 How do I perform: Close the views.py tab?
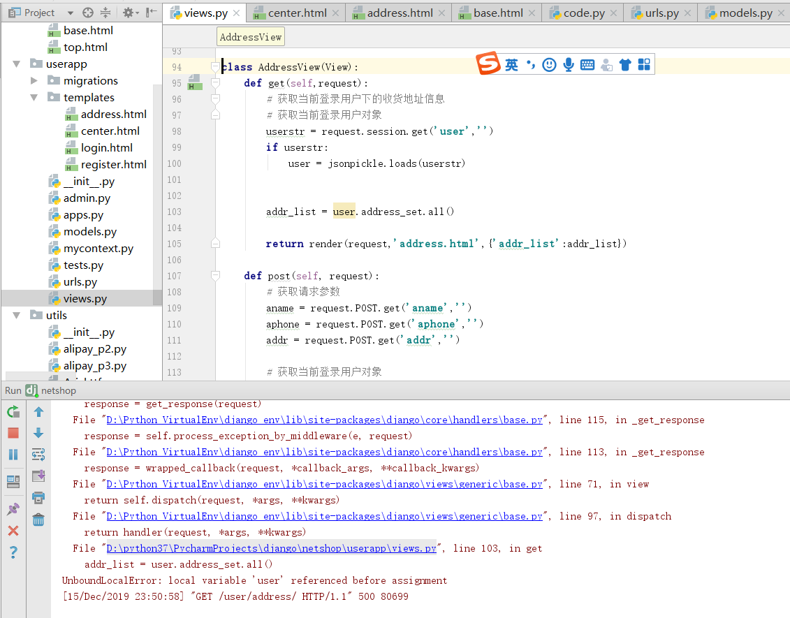[x=236, y=13]
